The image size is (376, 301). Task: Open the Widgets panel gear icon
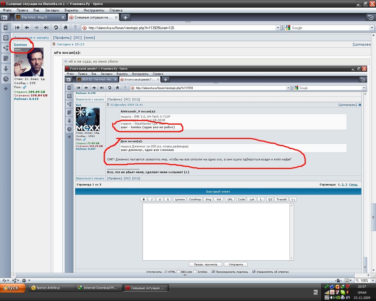(6, 38)
